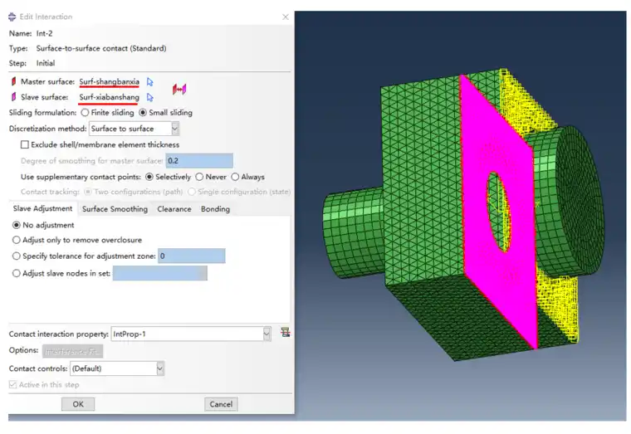This screenshot has height=434, width=631.
Task: Click the circular hole in magenta surface
Action: pos(498,212)
